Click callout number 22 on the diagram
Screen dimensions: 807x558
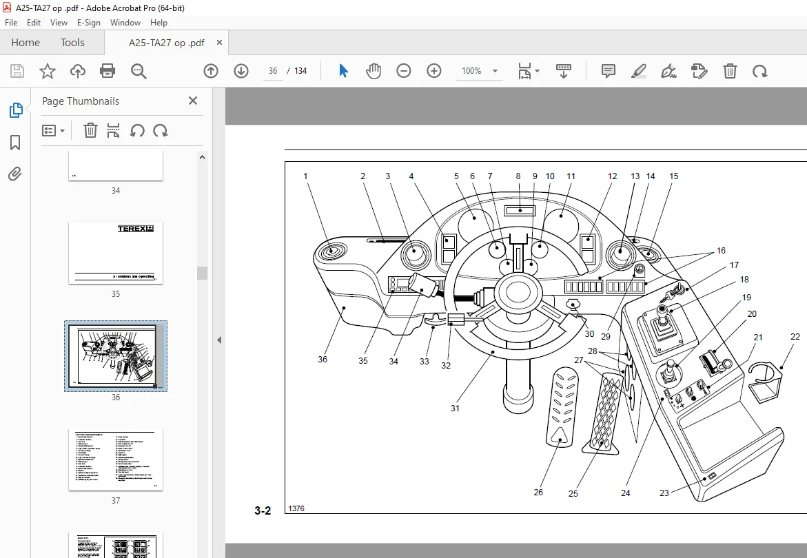pyautogui.click(x=795, y=337)
